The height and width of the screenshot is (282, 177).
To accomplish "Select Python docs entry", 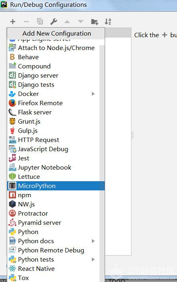I will [53, 241].
